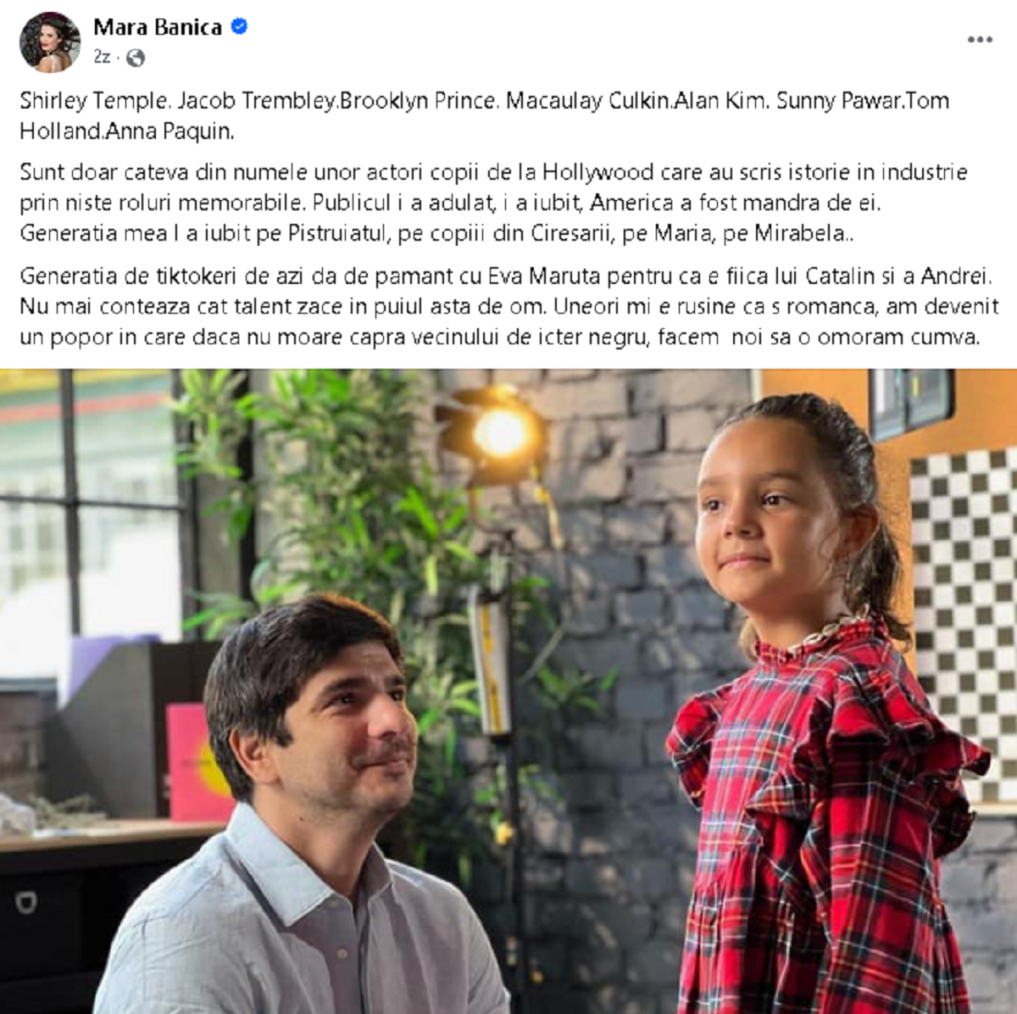The height and width of the screenshot is (1014, 1017).
Task: Click the paragraph starting with Shirley Temple
Action: pyautogui.click(x=485, y=115)
